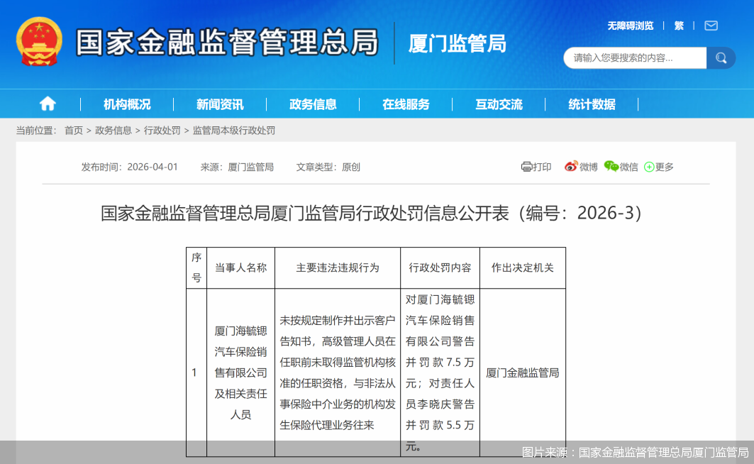Viewport: 754px width, 464px height.
Task: Go to 首页 from the breadcrumb
Action: click(73, 131)
